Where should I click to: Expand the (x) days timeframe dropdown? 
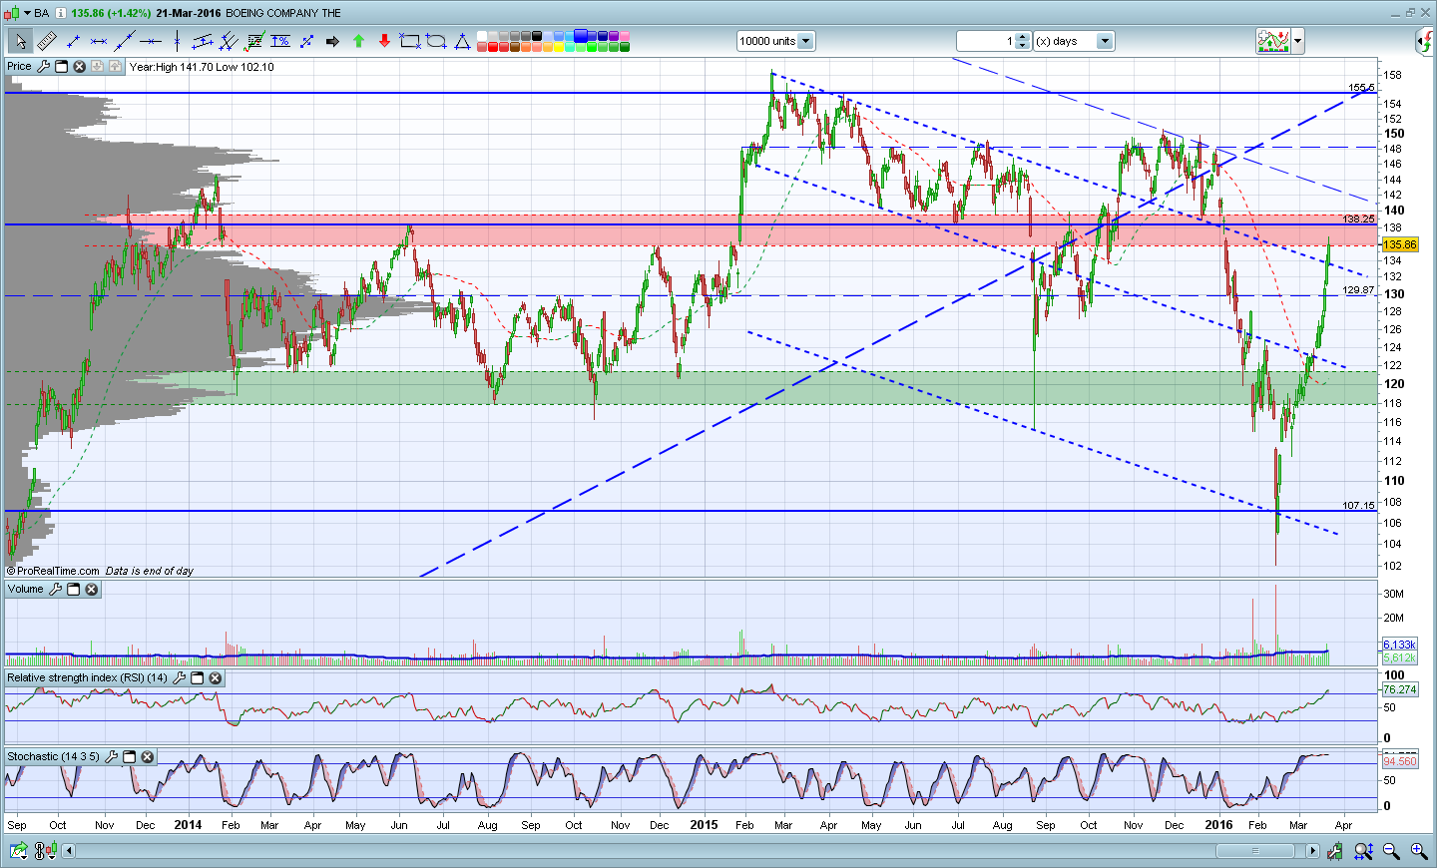point(1104,41)
